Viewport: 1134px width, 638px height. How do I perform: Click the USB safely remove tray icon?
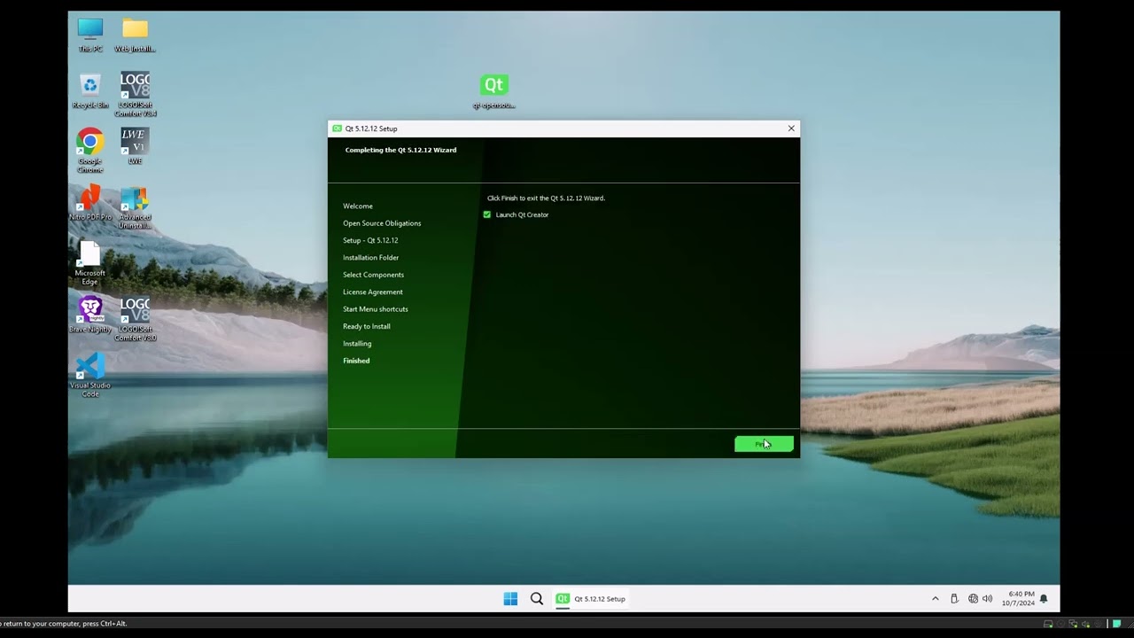coord(954,599)
